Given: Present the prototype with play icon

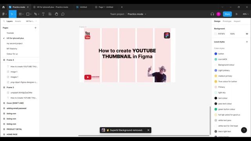Looking at the screenshot, I should pyautogui.click(x=236, y=14).
